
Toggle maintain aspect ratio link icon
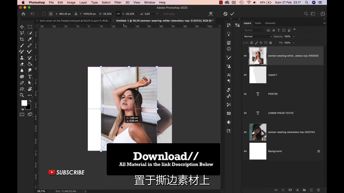[118, 14]
